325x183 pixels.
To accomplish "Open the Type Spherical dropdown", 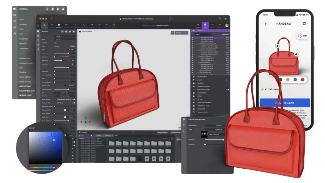I will point(219,130).
